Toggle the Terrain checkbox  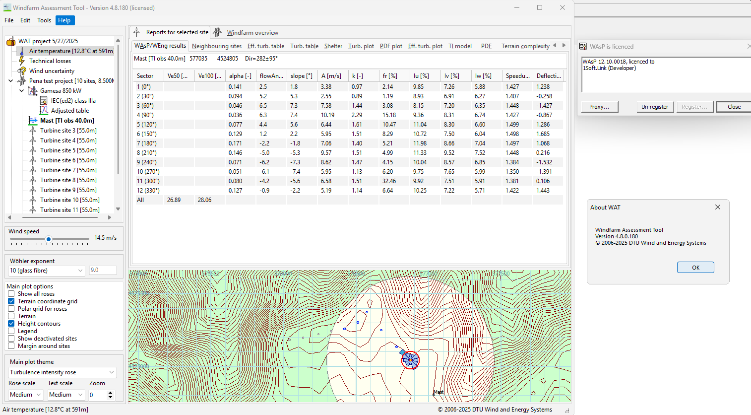11,316
